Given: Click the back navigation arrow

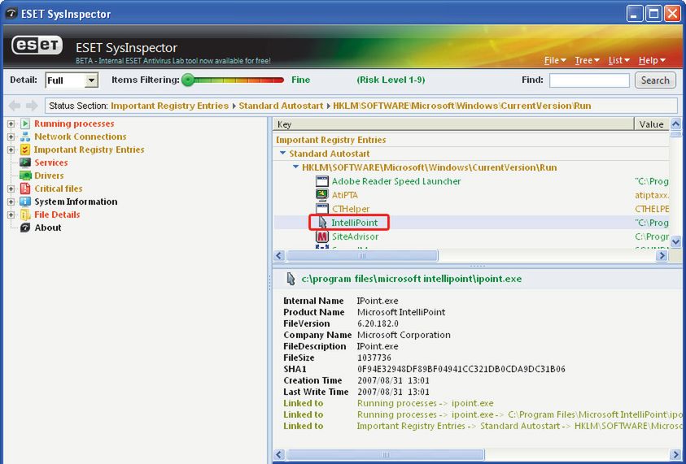Looking at the screenshot, I should point(15,106).
